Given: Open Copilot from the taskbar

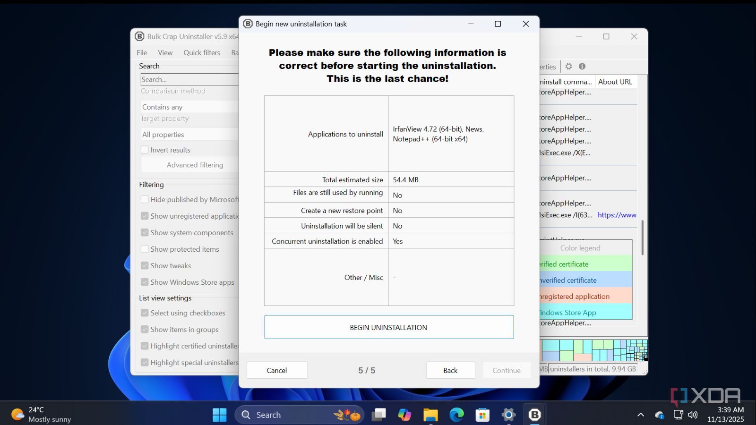Looking at the screenshot, I should point(404,415).
